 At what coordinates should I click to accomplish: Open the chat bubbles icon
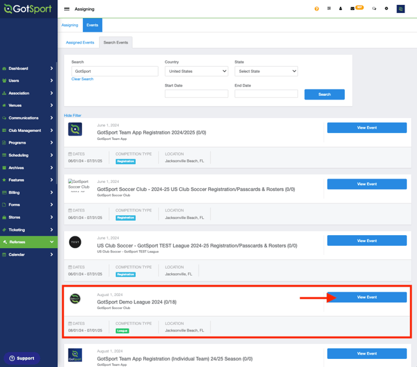(374, 9)
